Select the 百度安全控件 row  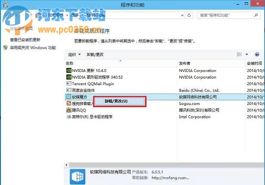tap(165, 90)
